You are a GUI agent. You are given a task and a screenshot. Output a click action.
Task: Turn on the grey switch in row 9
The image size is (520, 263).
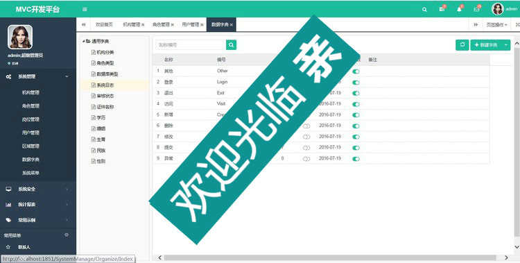pyautogui.click(x=306, y=159)
